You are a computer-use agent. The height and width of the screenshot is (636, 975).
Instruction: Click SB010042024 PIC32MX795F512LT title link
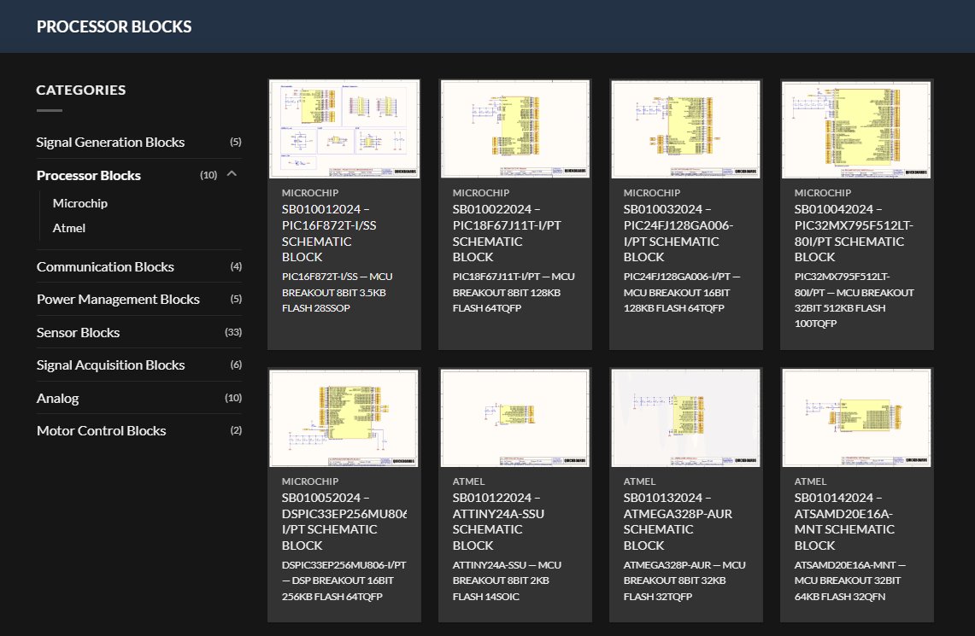[854, 233]
